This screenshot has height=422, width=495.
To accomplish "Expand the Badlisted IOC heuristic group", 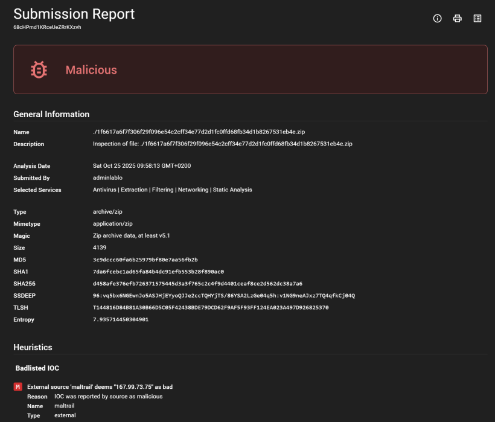I will pos(37,368).
